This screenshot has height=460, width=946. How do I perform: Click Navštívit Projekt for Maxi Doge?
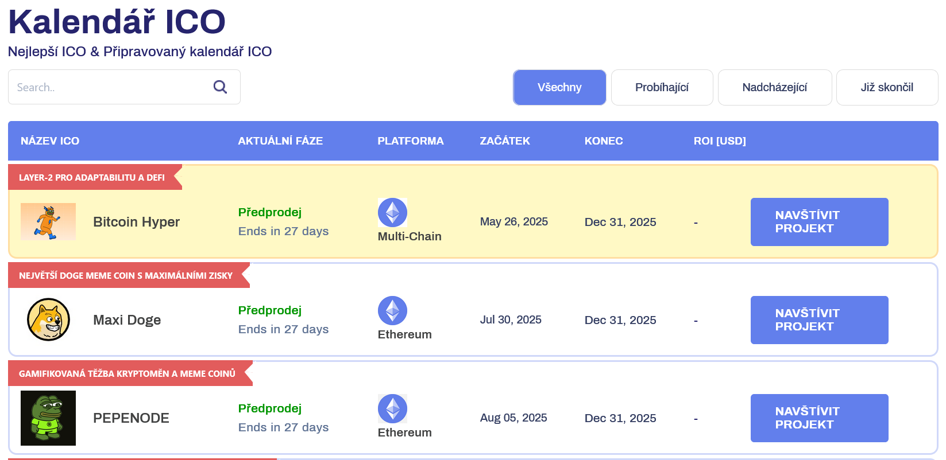(x=819, y=320)
